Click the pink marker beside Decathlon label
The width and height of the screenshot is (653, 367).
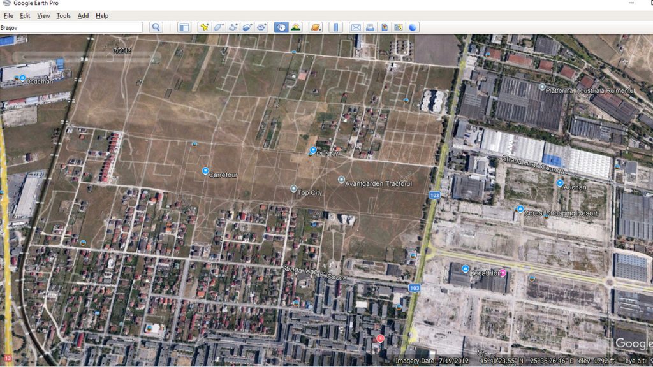503,273
